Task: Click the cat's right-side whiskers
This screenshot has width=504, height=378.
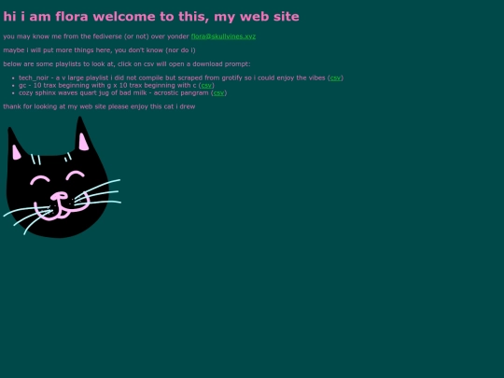Action: [97, 192]
